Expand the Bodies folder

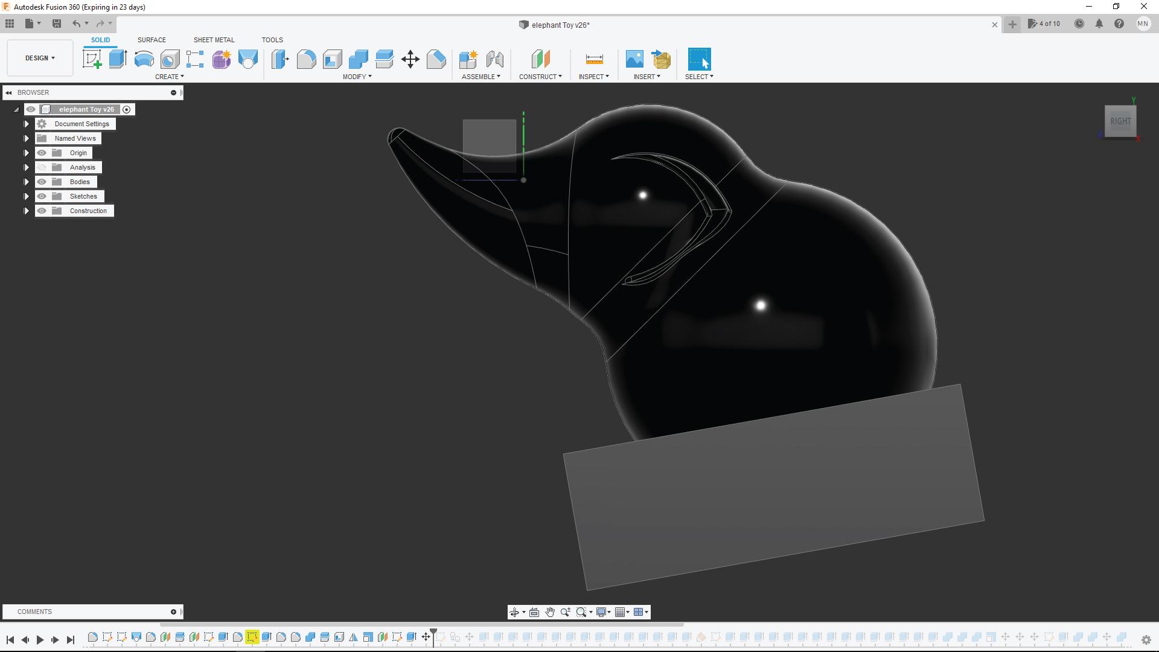point(27,182)
